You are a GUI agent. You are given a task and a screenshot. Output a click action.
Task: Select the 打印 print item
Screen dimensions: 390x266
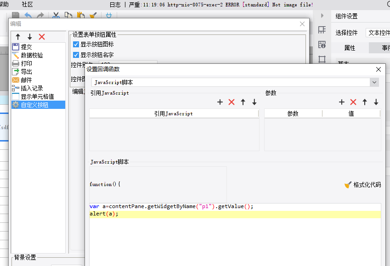tap(38, 63)
